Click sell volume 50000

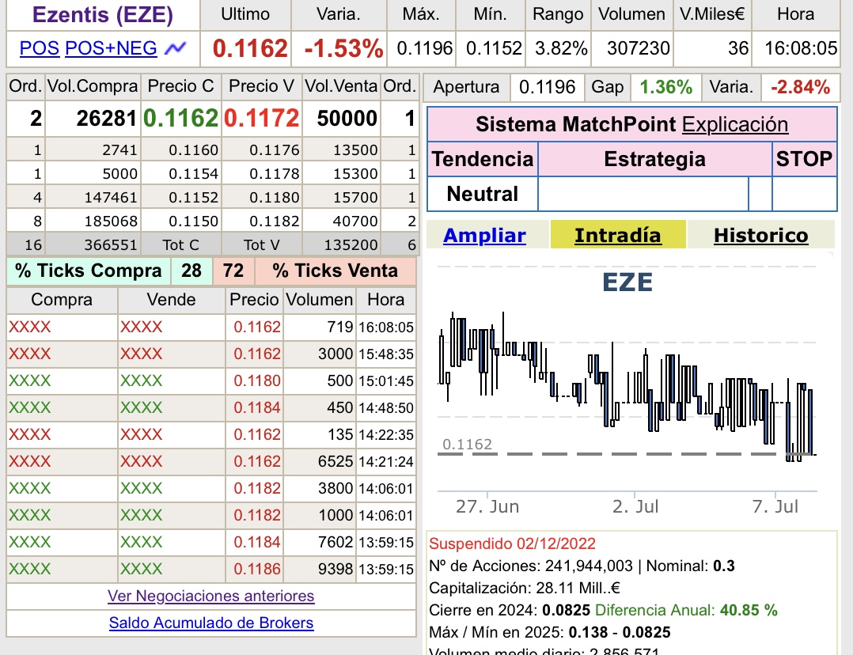347,119
